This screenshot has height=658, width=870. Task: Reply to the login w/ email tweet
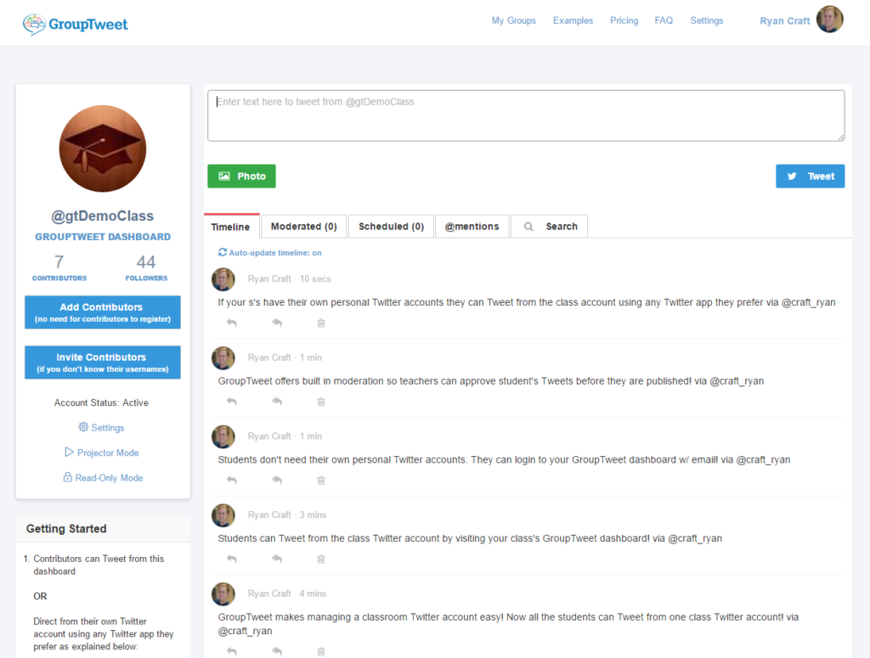232,480
